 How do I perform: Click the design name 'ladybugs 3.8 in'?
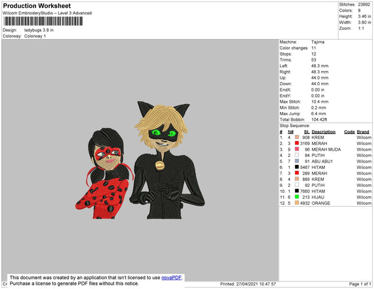[x=39, y=31]
